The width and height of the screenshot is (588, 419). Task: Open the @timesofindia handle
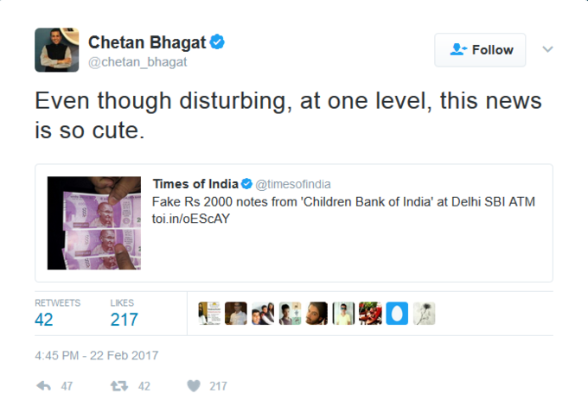pyautogui.click(x=293, y=184)
